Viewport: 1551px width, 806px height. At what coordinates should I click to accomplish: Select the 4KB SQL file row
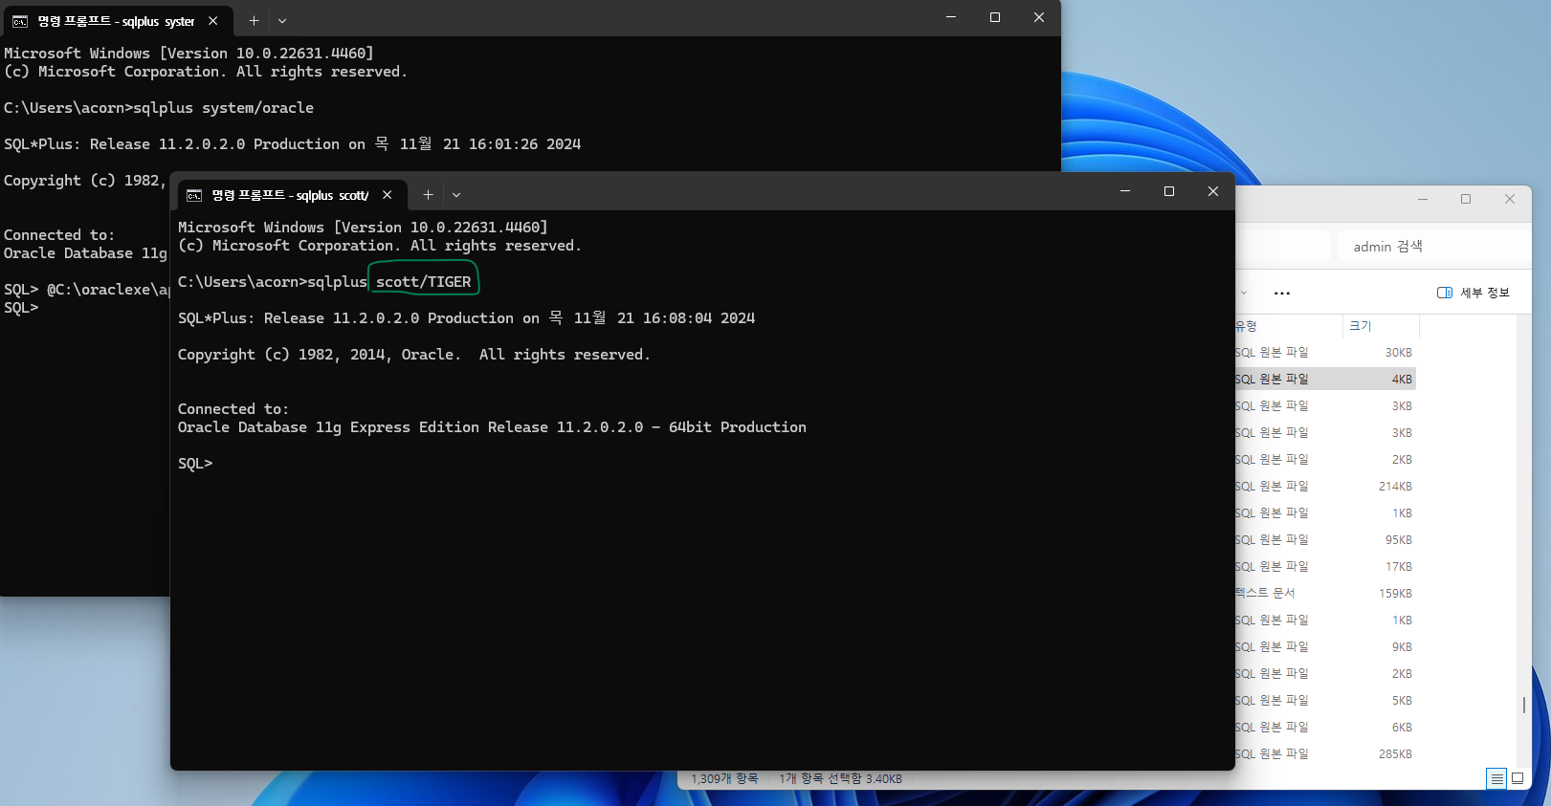tap(1325, 380)
